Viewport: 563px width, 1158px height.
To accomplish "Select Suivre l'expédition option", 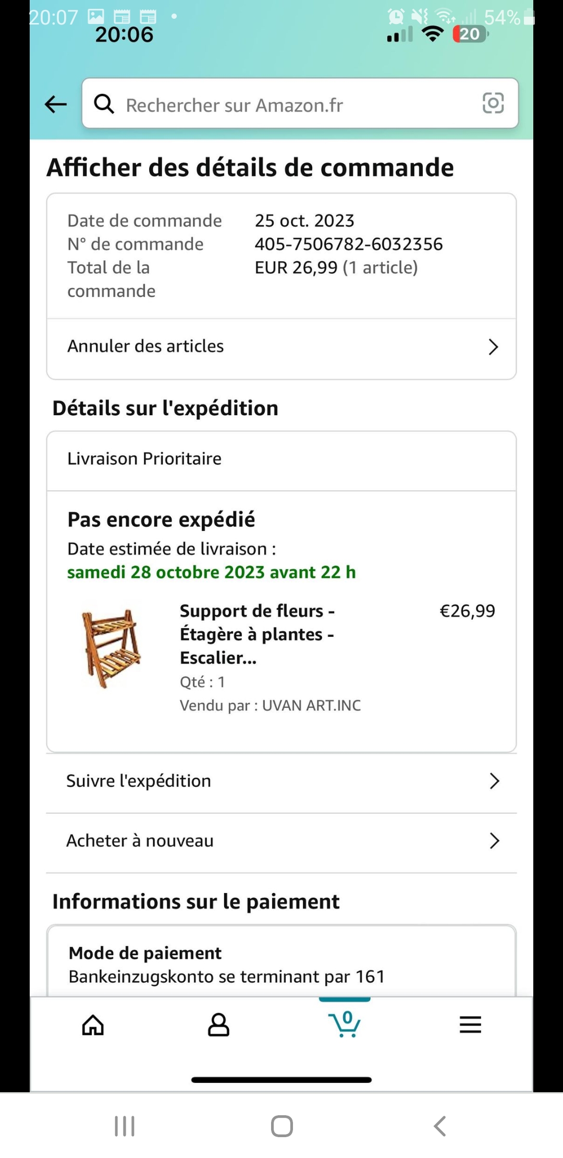I will coord(139,781).
